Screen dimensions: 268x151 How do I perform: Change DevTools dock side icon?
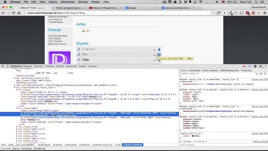coord(260,66)
